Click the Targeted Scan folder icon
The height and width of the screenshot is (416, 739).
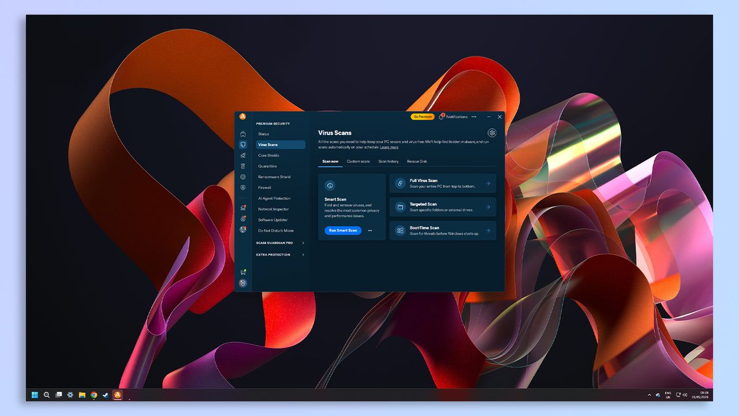[x=400, y=207]
